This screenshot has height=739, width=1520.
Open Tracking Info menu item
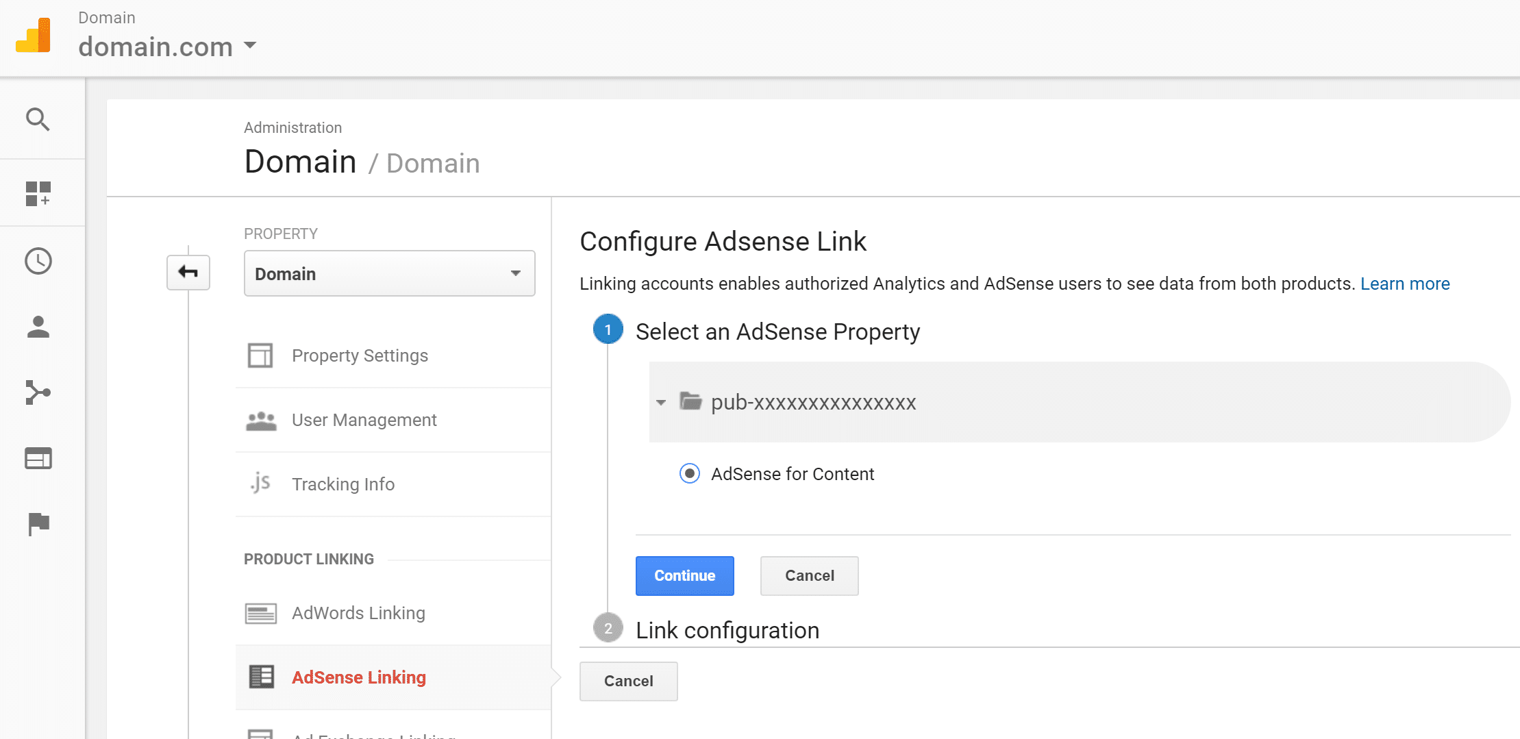click(393, 484)
